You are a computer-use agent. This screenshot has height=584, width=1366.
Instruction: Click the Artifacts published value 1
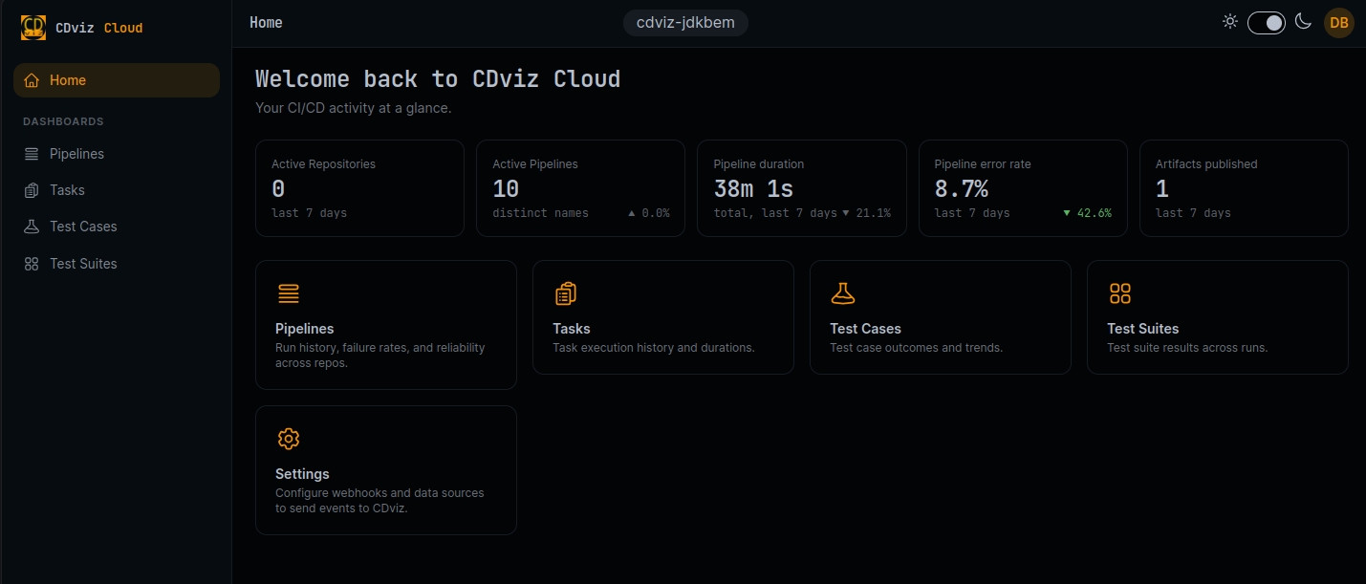pyautogui.click(x=1162, y=188)
